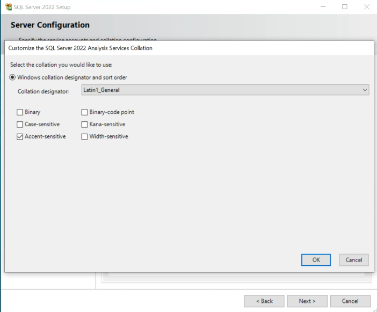The image size is (377, 312).
Task: Click the SQL Server Setup title bar icon
Action: [x=9, y=7]
